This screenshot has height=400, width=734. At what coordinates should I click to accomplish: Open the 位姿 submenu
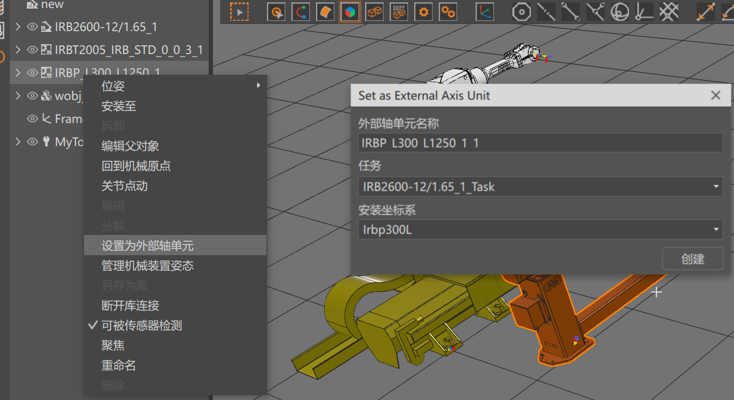click(x=175, y=86)
